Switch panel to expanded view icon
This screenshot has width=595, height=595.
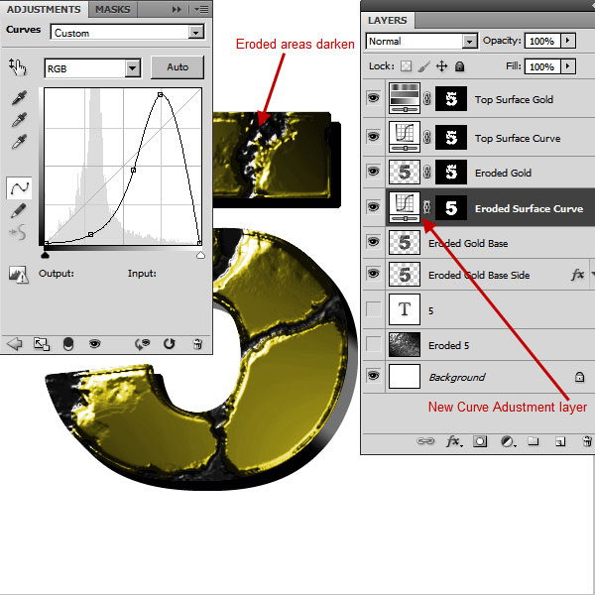[42, 344]
